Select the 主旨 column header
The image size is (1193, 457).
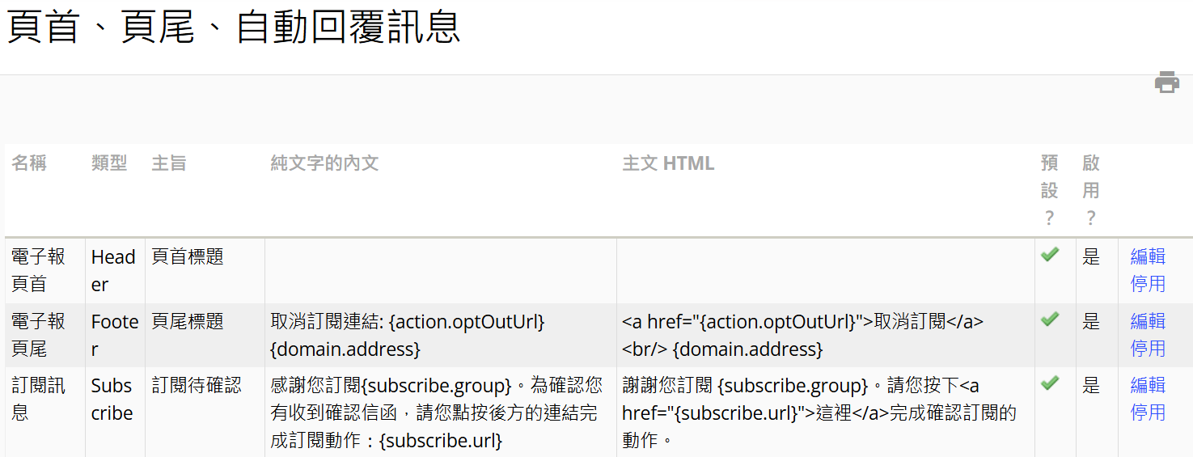(169, 163)
